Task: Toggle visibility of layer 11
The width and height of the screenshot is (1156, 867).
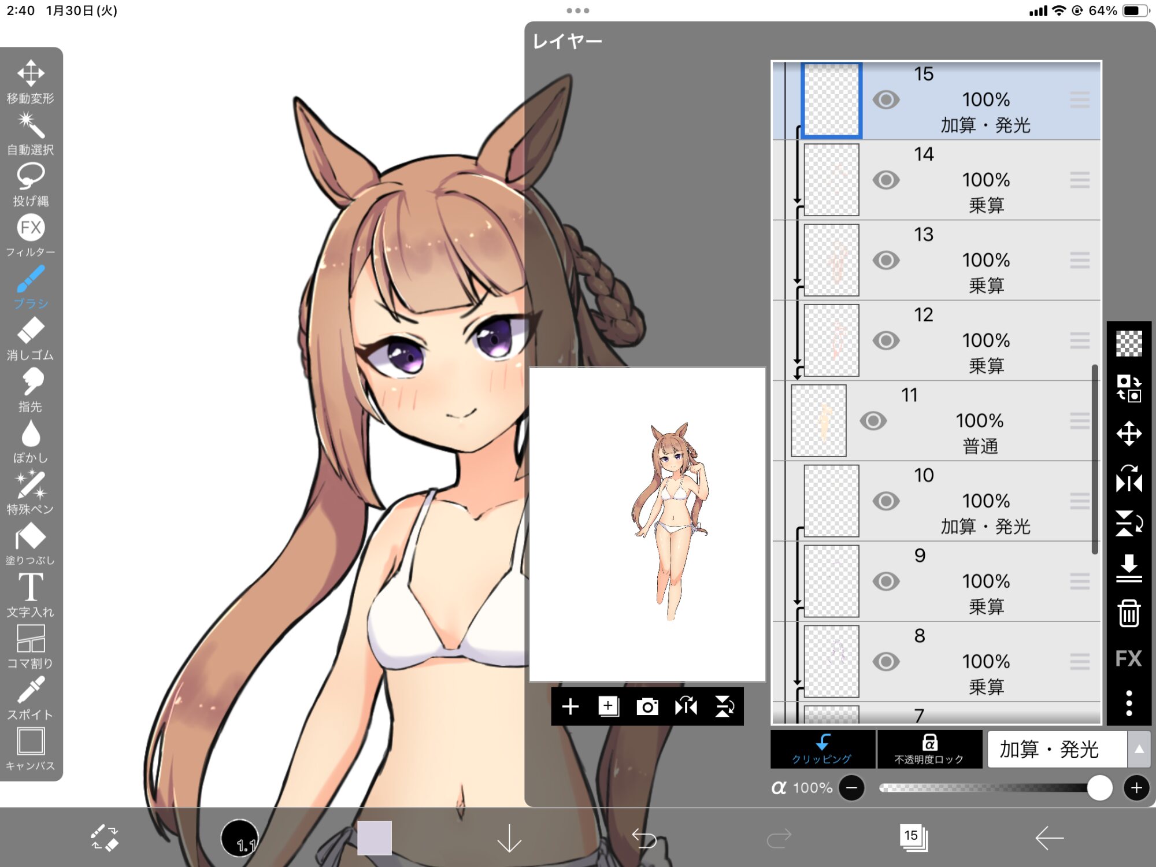Action: (x=873, y=421)
